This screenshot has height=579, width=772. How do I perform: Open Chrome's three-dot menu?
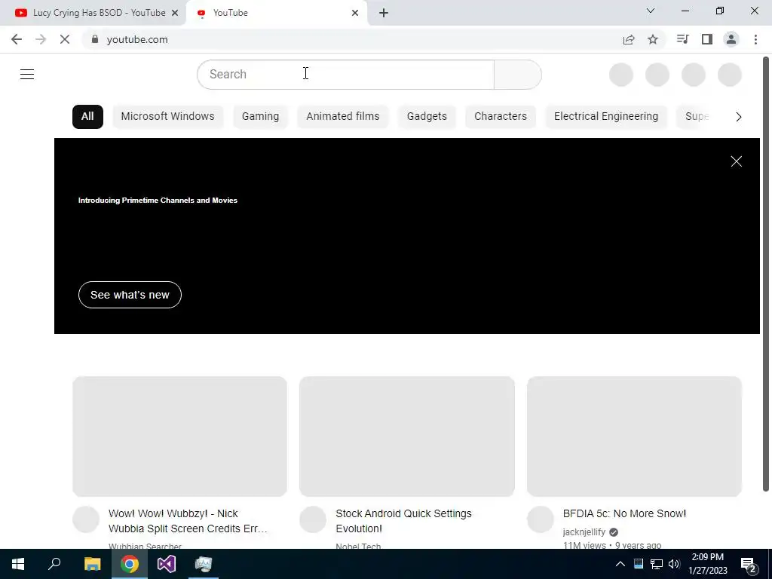pyautogui.click(x=755, y=39)
